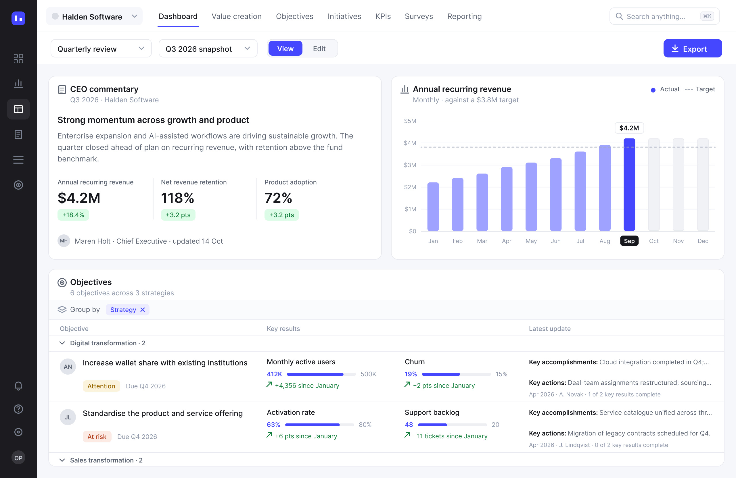Click the Monthly active users progress bar
The height and width of the screenshot is (478, 736).
click(x=321, y=374)
